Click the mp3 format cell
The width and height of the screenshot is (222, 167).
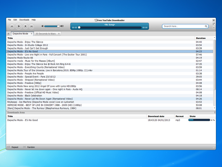click(178, 120)
